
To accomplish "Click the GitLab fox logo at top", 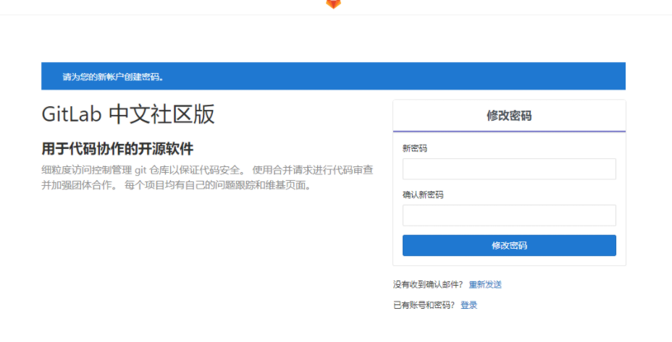I will (333, 4).
